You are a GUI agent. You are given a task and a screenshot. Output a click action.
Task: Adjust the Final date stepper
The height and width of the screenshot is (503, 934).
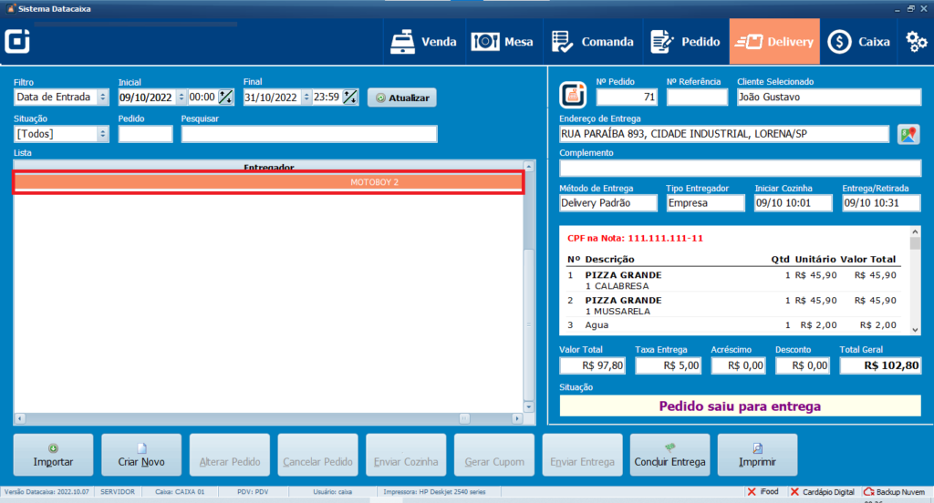306,97
